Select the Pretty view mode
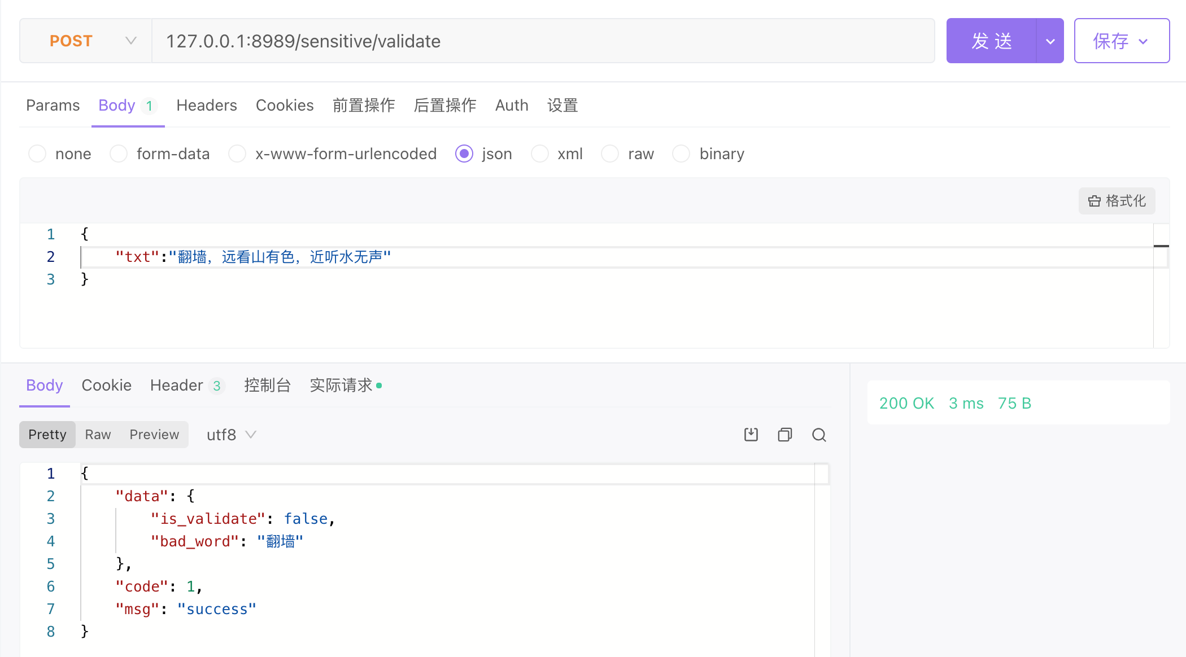The image size is (1186, 657). click(47, 435)
